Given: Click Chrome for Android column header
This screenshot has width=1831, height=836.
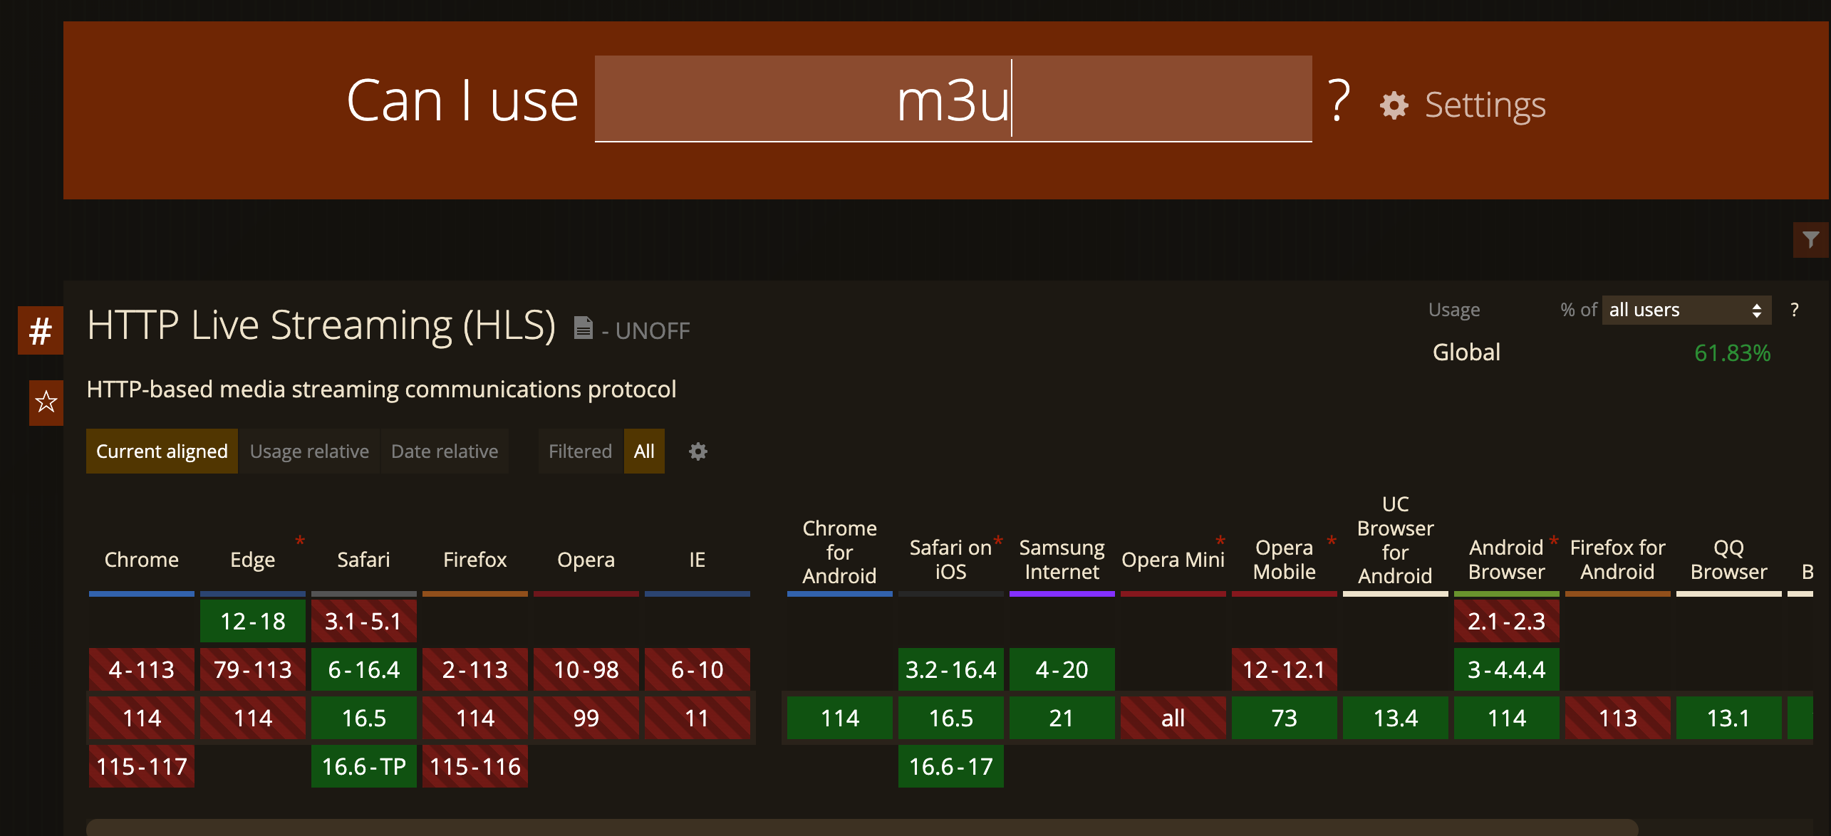Looking at the screenshot, I should [x=840, y=552].
